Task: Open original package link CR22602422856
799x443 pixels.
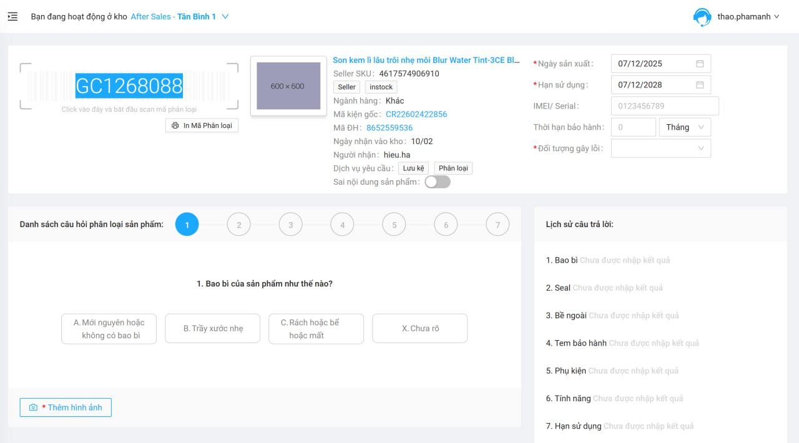Action: click(x=416, y=114)
